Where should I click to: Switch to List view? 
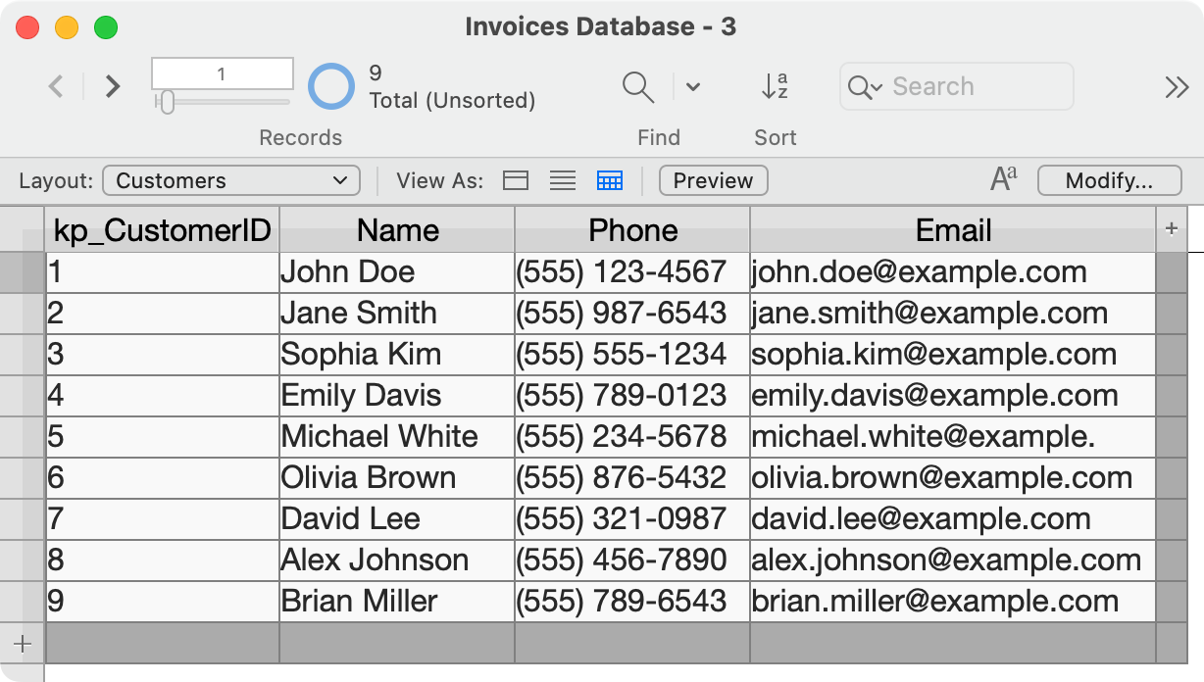click(562, 180)
